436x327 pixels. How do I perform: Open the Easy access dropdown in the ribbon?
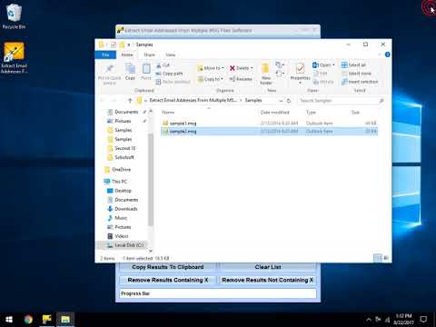point(280,74)
